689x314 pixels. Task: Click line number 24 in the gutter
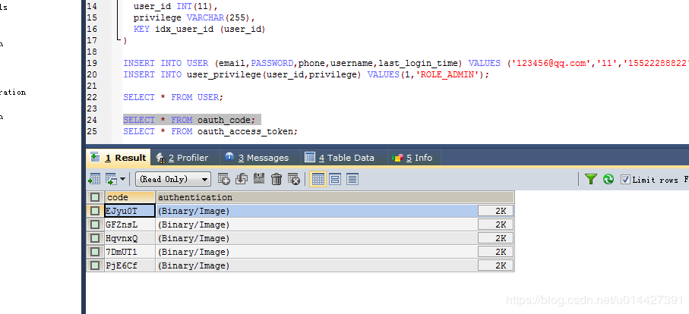click(92, 120)
